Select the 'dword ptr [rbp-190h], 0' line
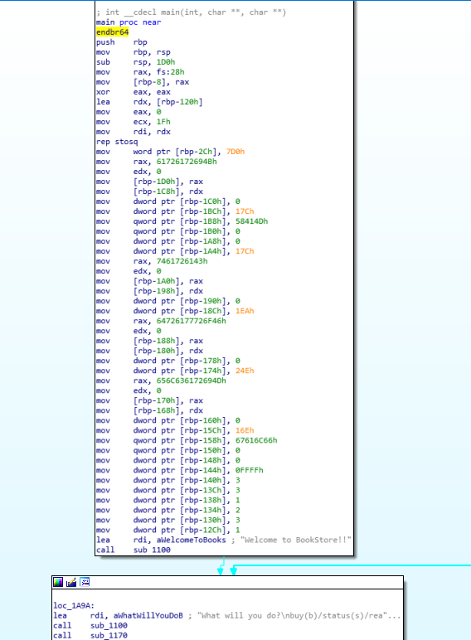This screenshot has height=640, width=471. coord(168,301)
